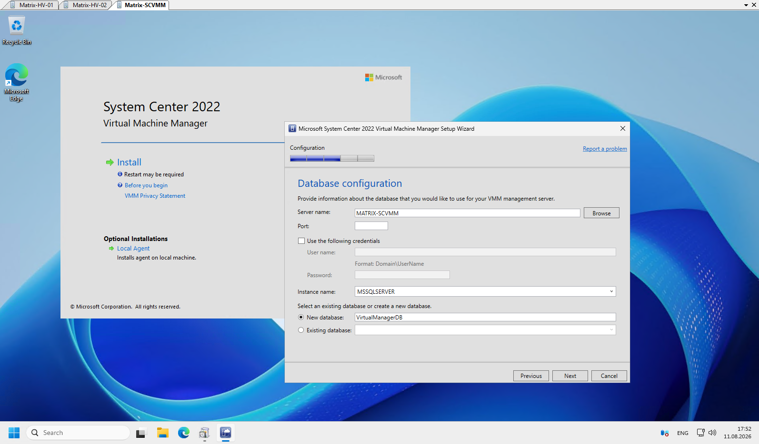Click the New database name field
Viewport: 759px width, 444px height.
[x=485, y=317]
